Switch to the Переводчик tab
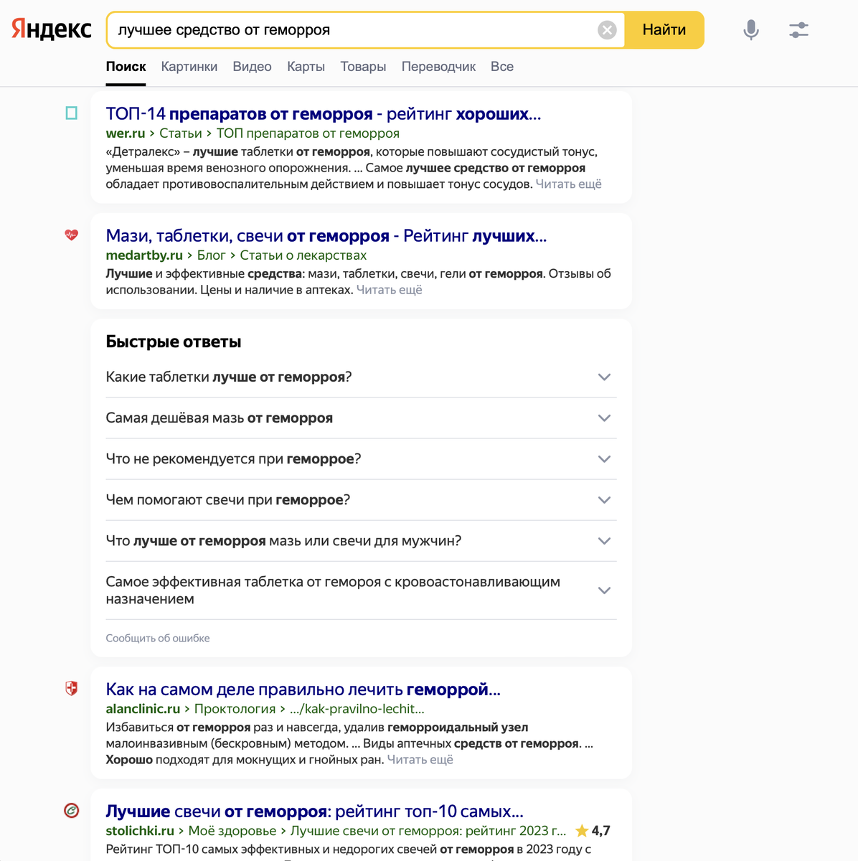Image resolution: width=858 pixels, height=861 pixels. point(438,67)
